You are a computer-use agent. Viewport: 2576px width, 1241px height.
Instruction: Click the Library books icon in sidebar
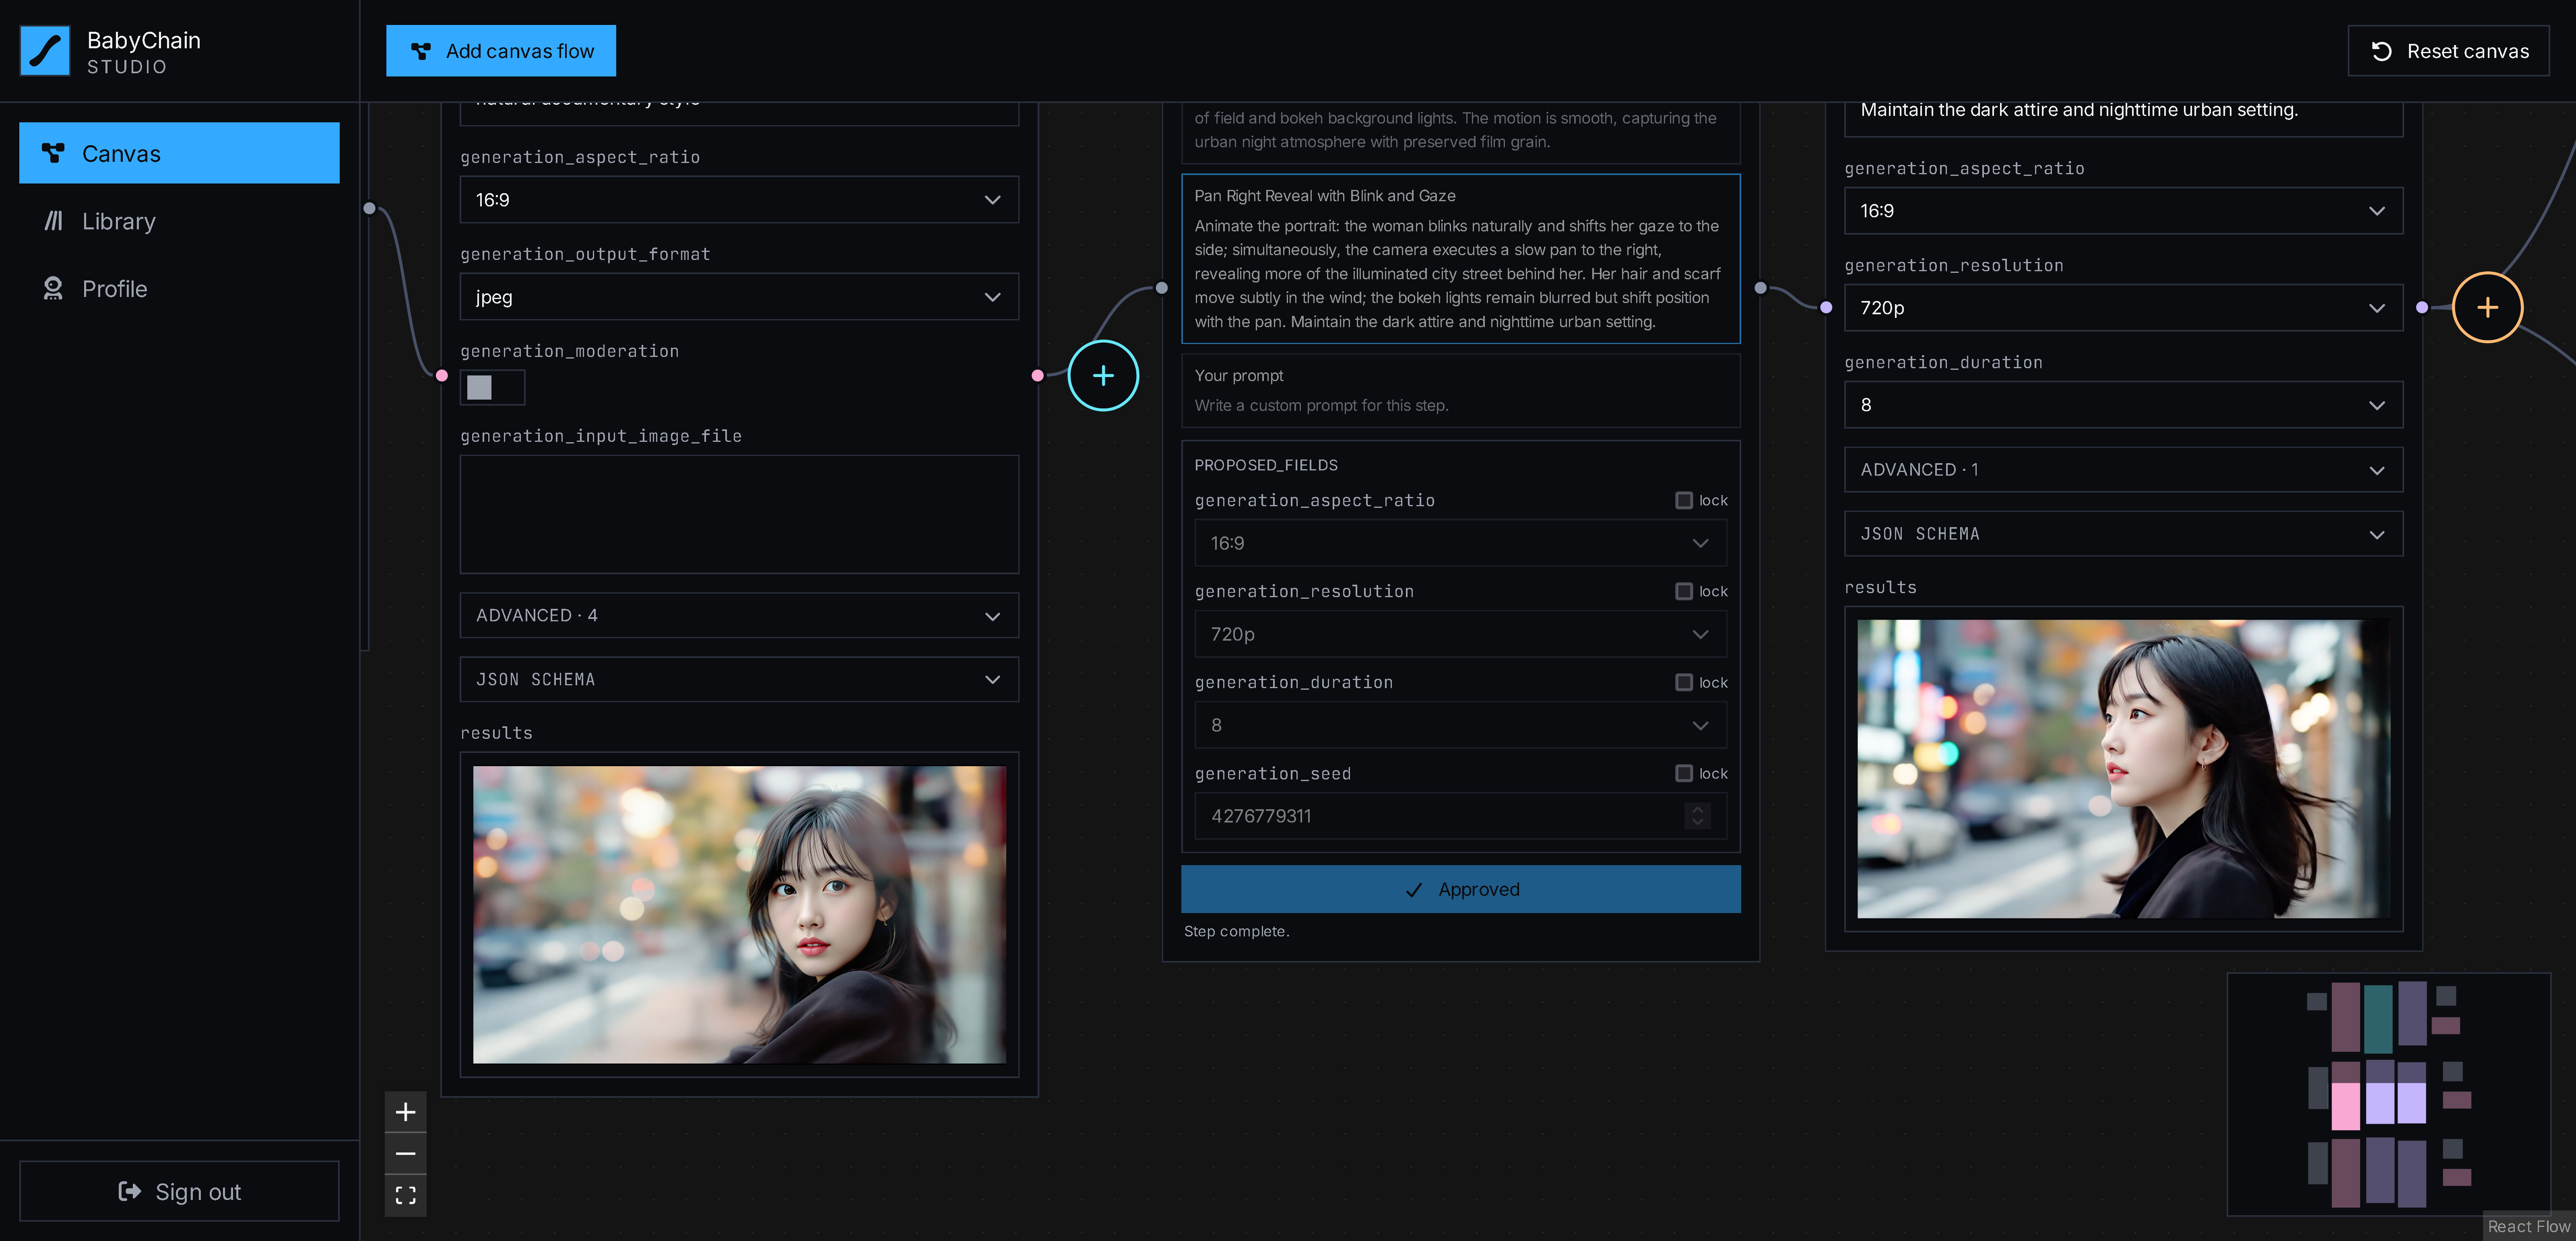53,221
